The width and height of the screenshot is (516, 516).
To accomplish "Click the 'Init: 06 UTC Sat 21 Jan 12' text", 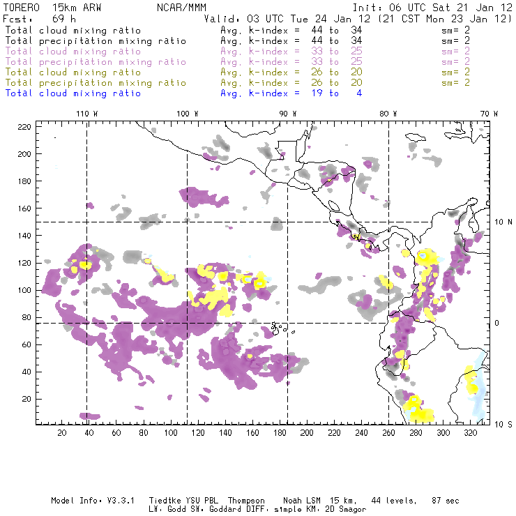I will point(432,8).
